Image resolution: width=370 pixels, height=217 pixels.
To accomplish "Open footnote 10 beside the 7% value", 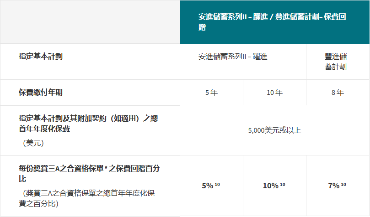I will [x=343, y=185].
